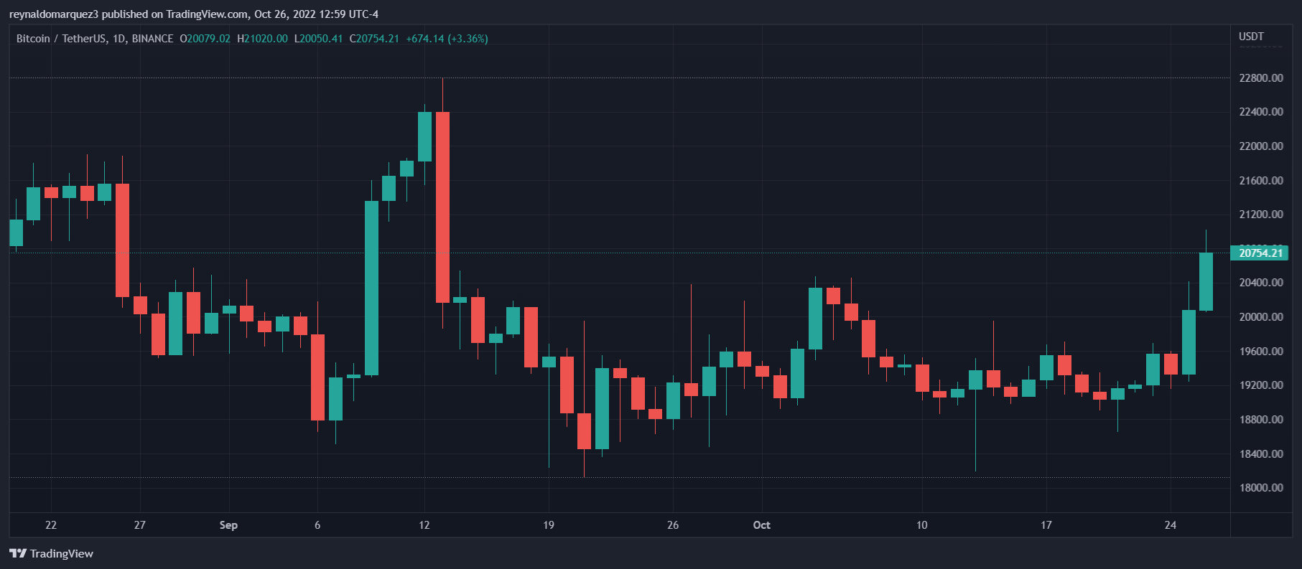Click the 22800.00 price axis label

(1260, 78)
